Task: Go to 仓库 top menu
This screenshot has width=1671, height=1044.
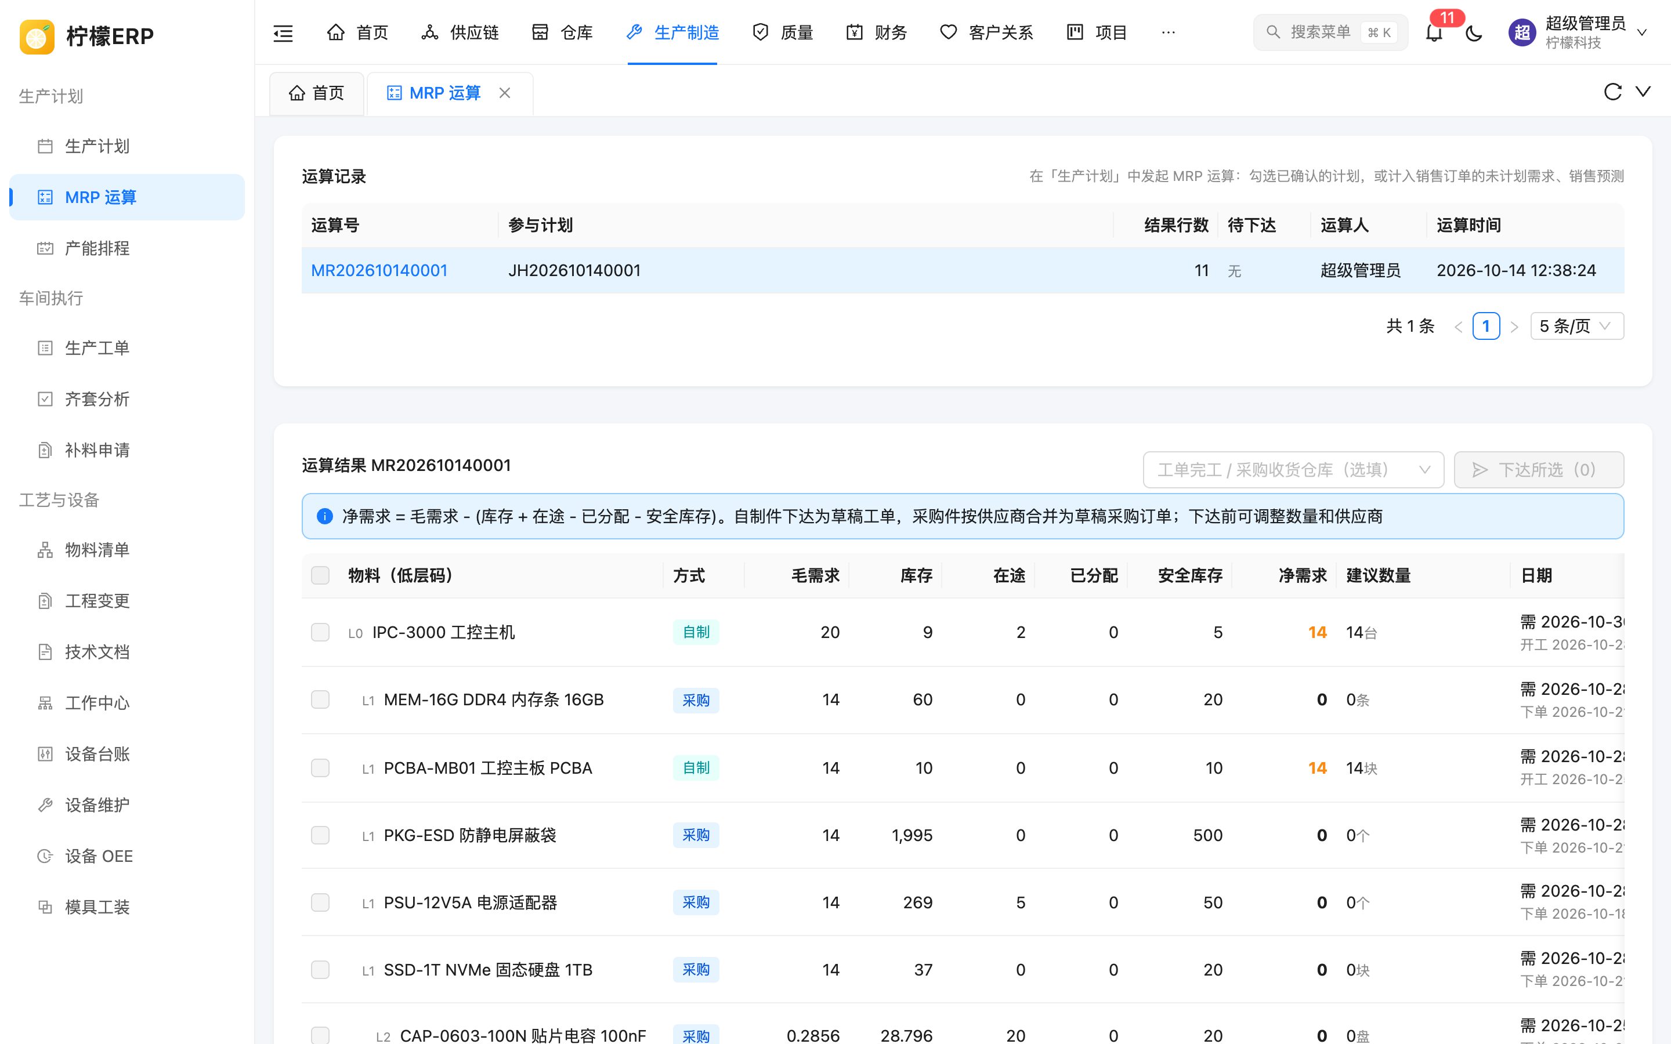Action: (x=562, y=32)
